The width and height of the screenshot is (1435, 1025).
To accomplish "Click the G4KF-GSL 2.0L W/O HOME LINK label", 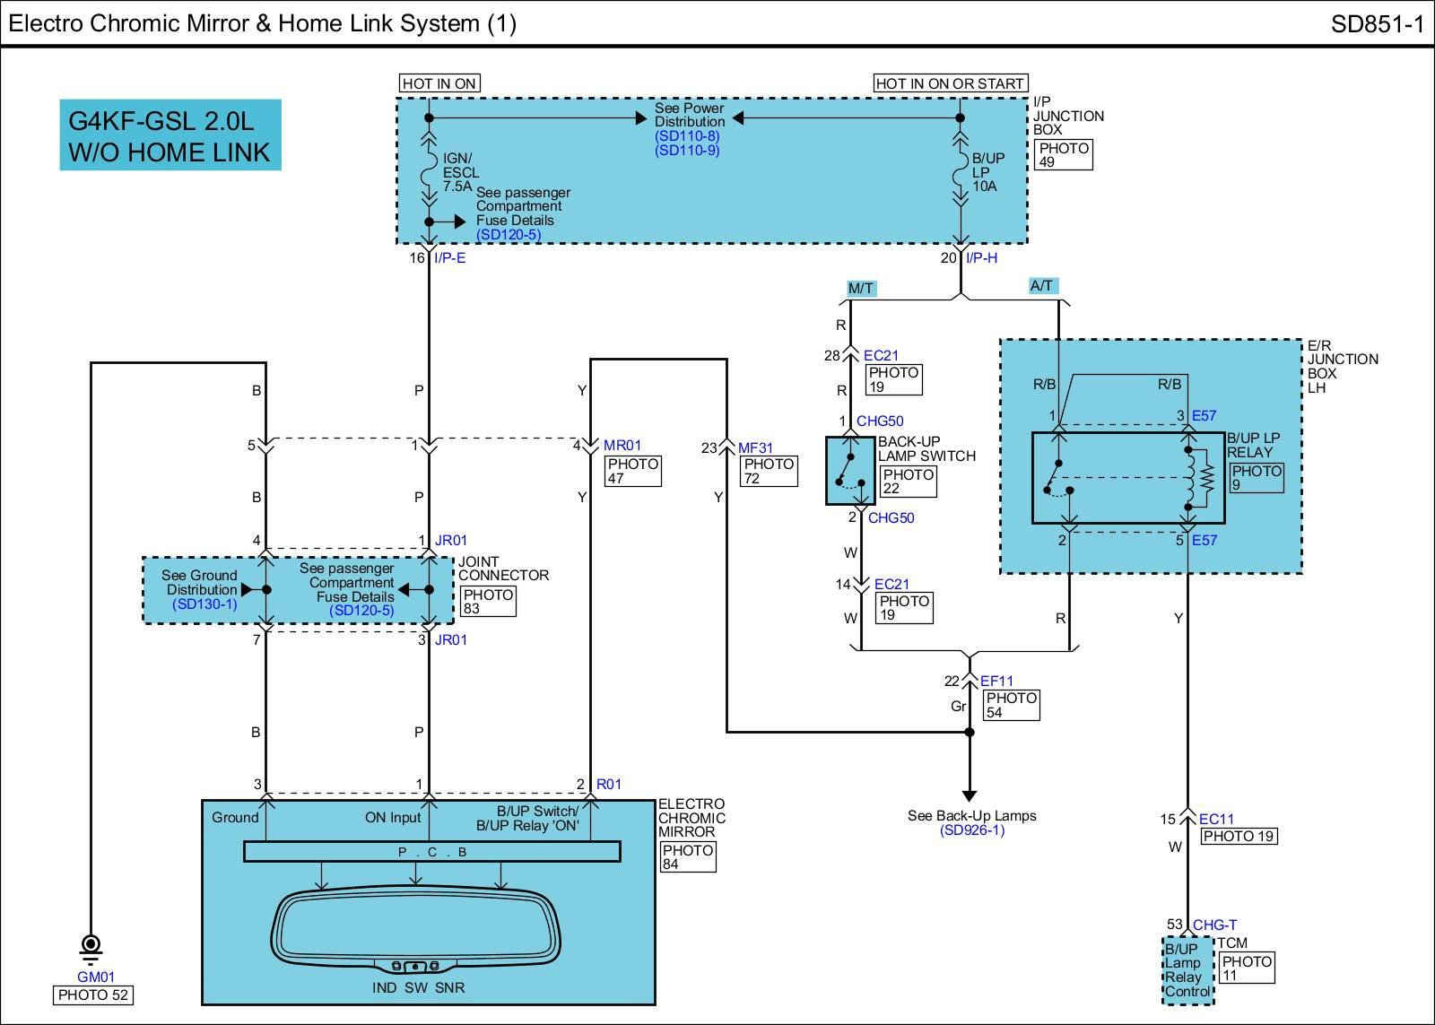I will [170, 135].
